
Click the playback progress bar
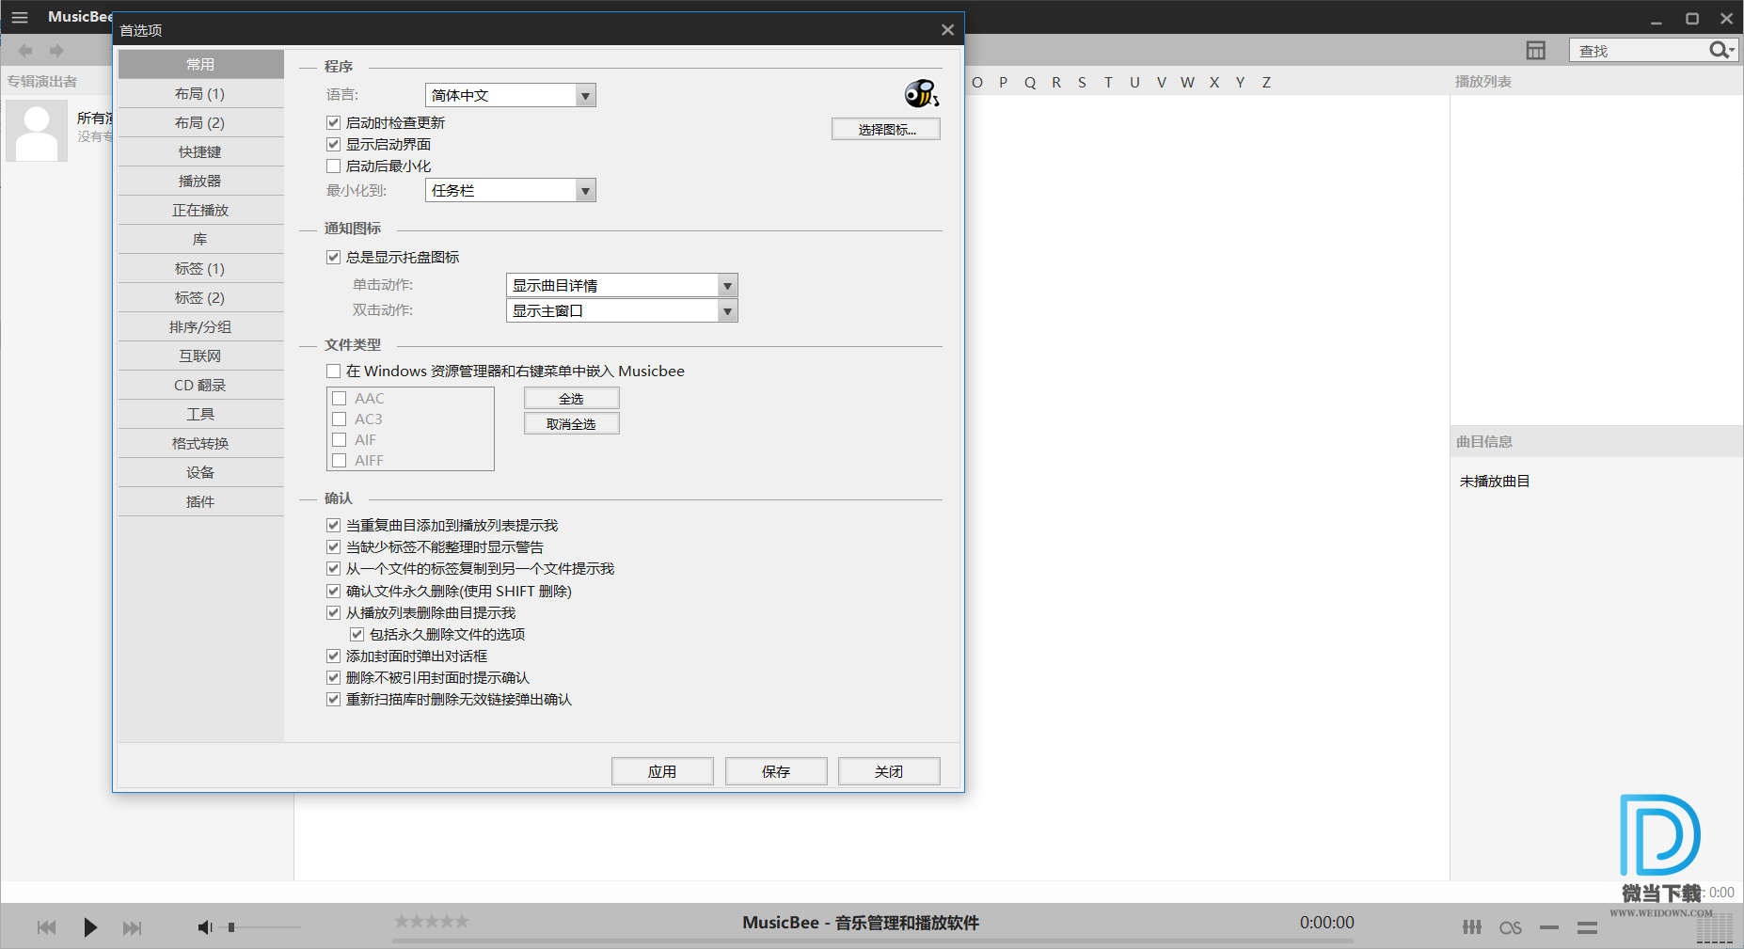click(x=873, y=940)
